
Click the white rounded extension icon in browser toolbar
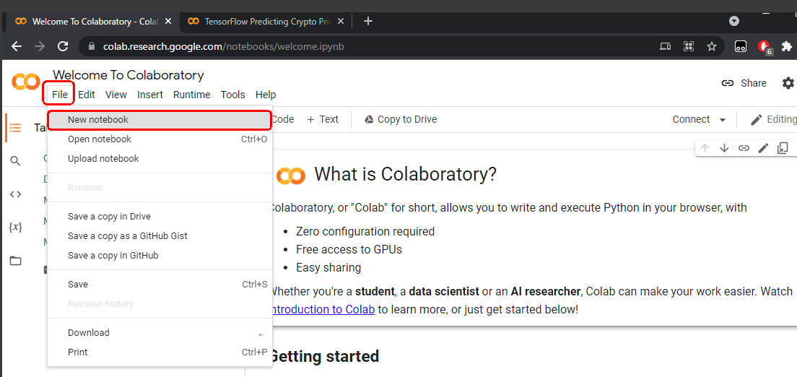pyautogui.click(x=741, y=46)
